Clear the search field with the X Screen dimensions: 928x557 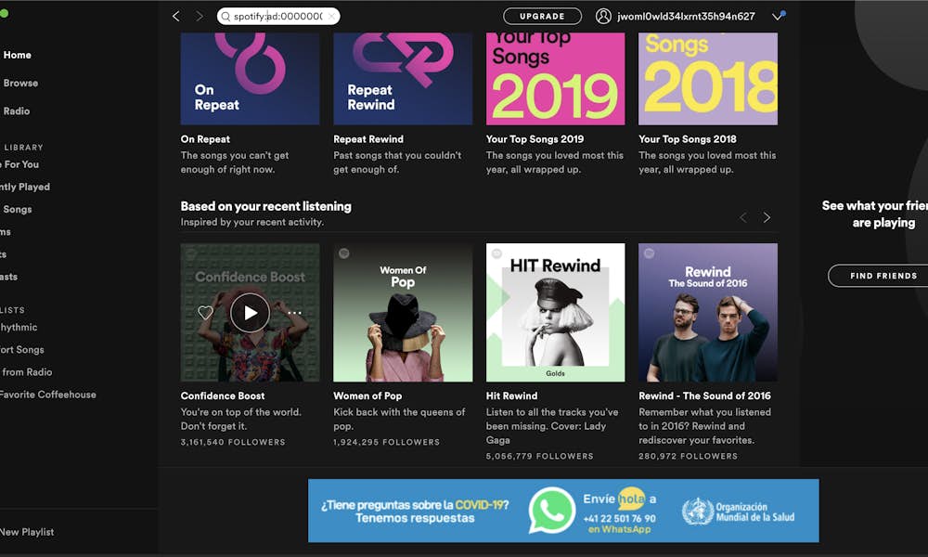333,16
